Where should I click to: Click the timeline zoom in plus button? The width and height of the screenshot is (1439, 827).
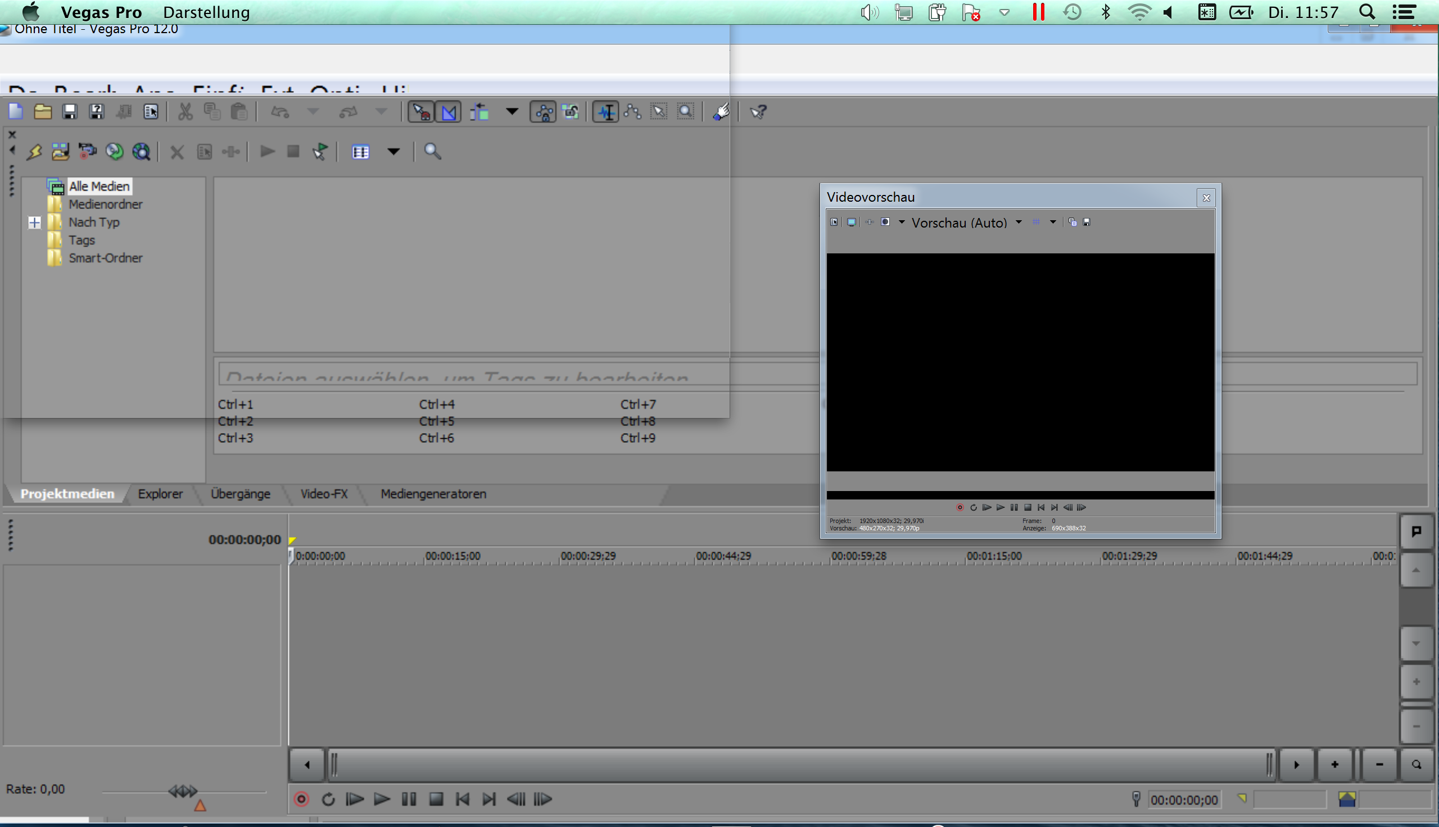[x=1334, y=765]
